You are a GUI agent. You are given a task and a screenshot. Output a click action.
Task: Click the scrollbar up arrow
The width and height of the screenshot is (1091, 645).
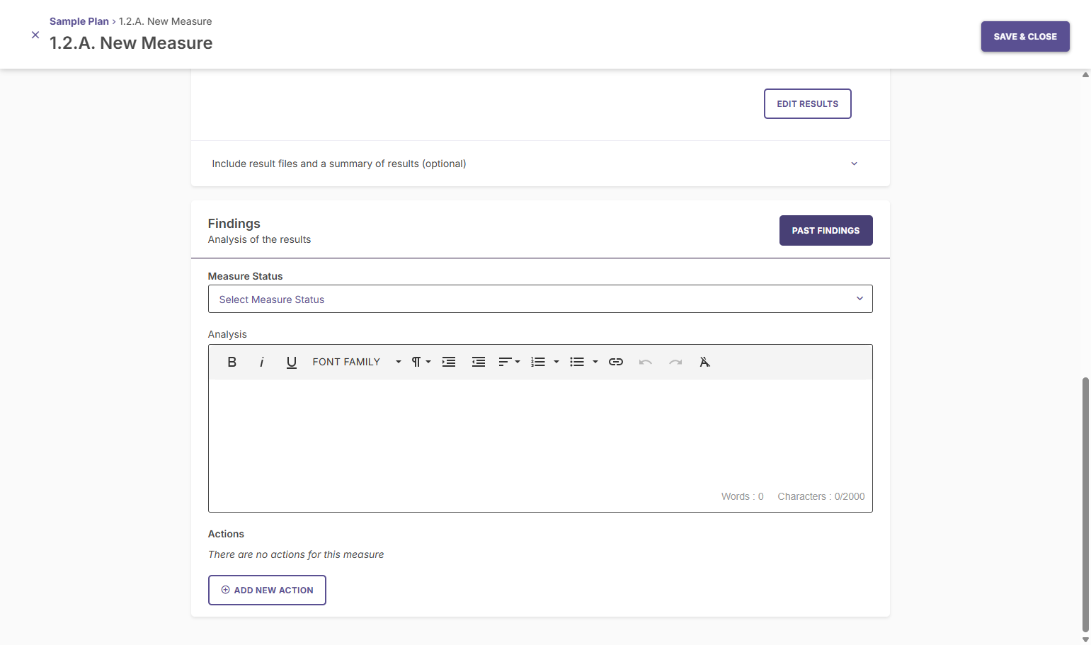pos(1085,74)
